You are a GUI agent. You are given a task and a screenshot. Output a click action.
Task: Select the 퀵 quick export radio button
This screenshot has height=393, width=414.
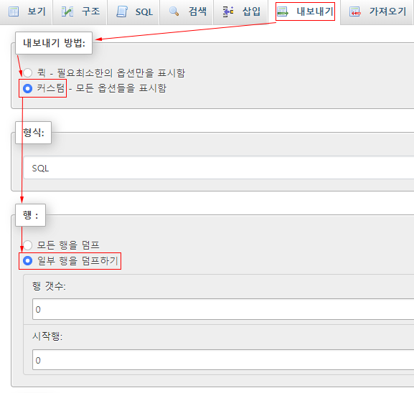[x=28, y=72]
